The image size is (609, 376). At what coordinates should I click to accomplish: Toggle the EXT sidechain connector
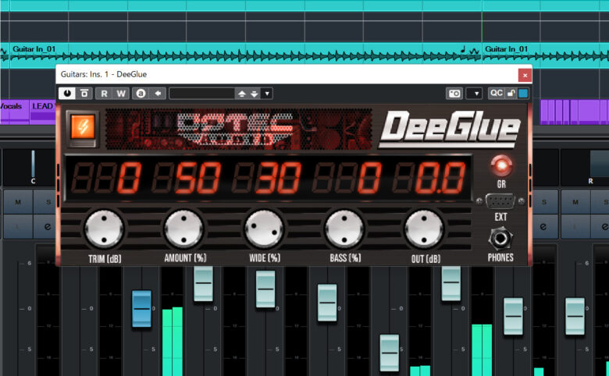500,202
